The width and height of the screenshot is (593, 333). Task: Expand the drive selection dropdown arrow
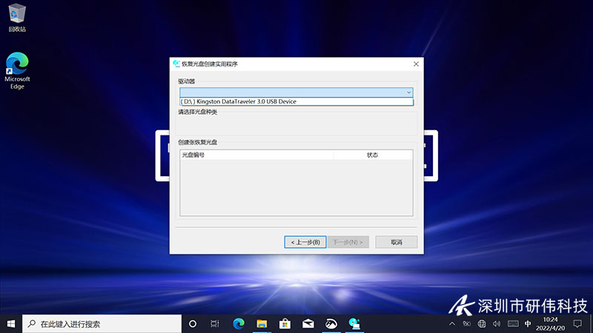click(408, 92)
